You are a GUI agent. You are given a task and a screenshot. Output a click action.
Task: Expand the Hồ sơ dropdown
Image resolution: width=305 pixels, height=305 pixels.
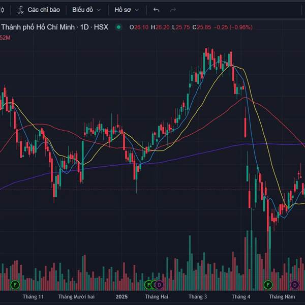[x=127, y=10]
